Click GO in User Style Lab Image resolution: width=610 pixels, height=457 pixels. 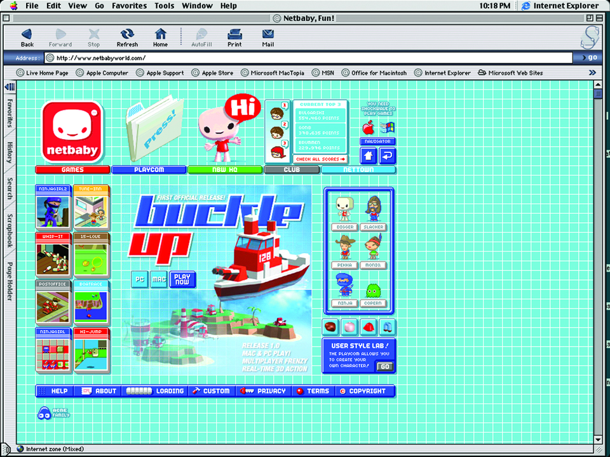(385, 366)
